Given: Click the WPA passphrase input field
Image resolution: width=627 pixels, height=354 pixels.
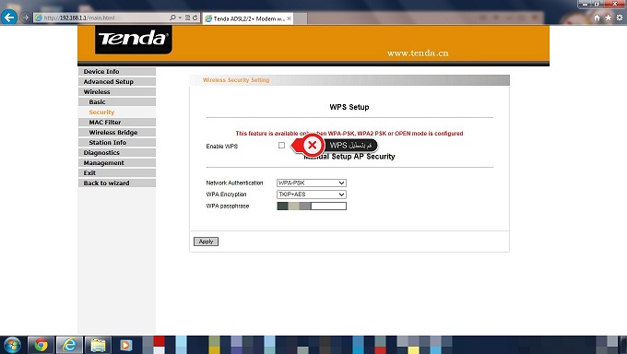Looking at the screenshot, I should [x=312, y=206].
